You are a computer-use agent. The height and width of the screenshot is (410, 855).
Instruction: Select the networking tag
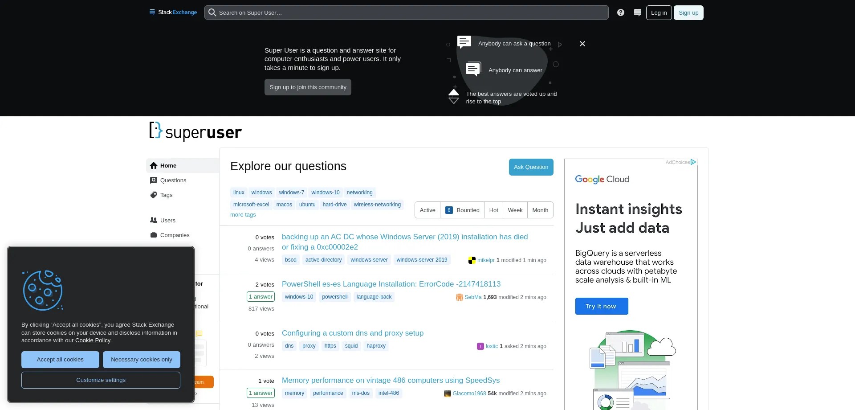point(360,193)
